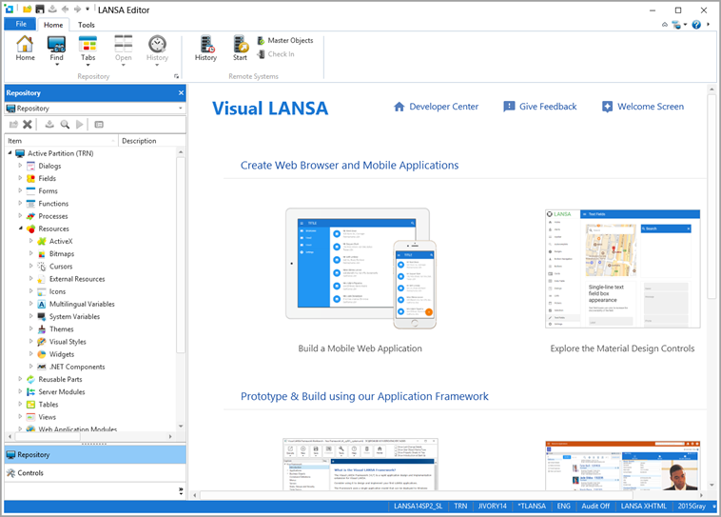The height and width of the screenshot is (517, 721).
Task: Collapse the Active Partition (TRN) node
Action: [10, 153]
